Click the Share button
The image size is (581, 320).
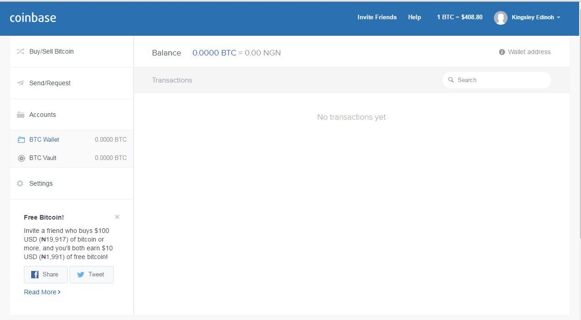pos(46,275)
